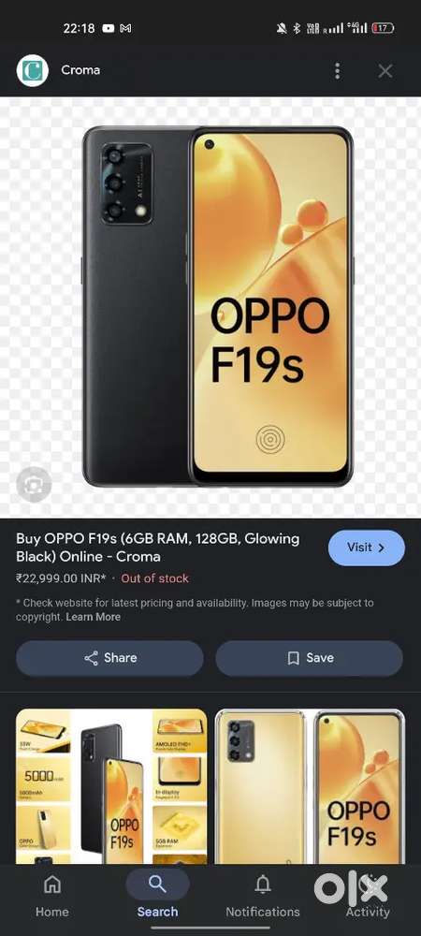Close the image preview with X
Image resolution: width=421 pixels, height=936 pixels.
(x=385, y=71)
